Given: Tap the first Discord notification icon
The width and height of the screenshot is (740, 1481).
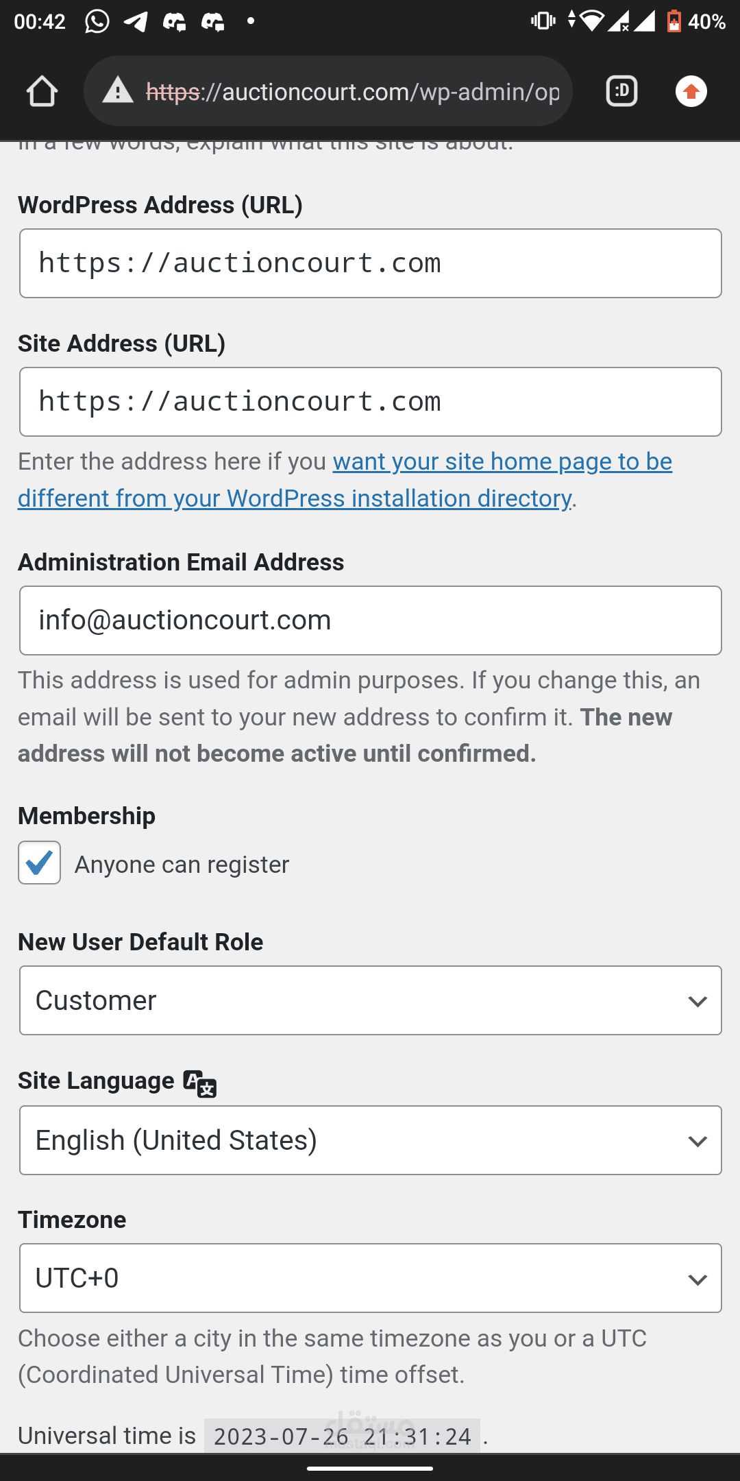Looking at the screenshot, I should point(174,22).
